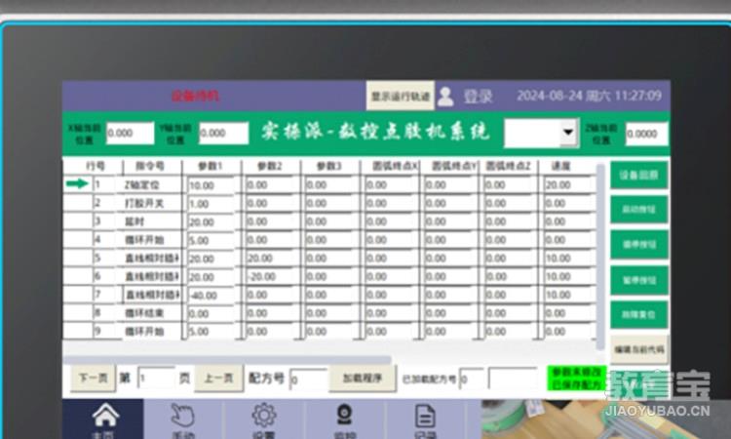Click the green arrow on row 1
The height and width of the screenshot is (439, 731).
76,183
